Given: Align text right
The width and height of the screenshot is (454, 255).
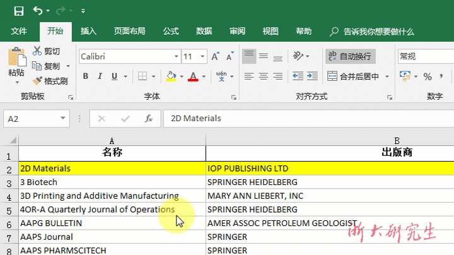Looking at the screenshot, I should tap(277, 76).
